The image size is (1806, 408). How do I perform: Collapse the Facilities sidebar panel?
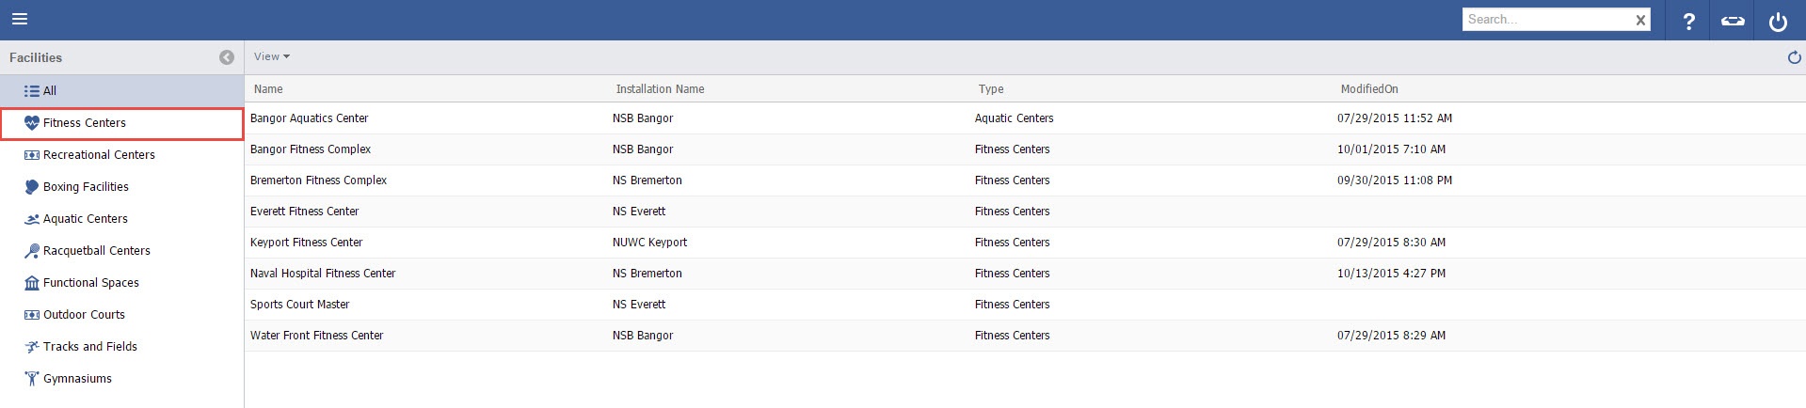pos(227,57)
